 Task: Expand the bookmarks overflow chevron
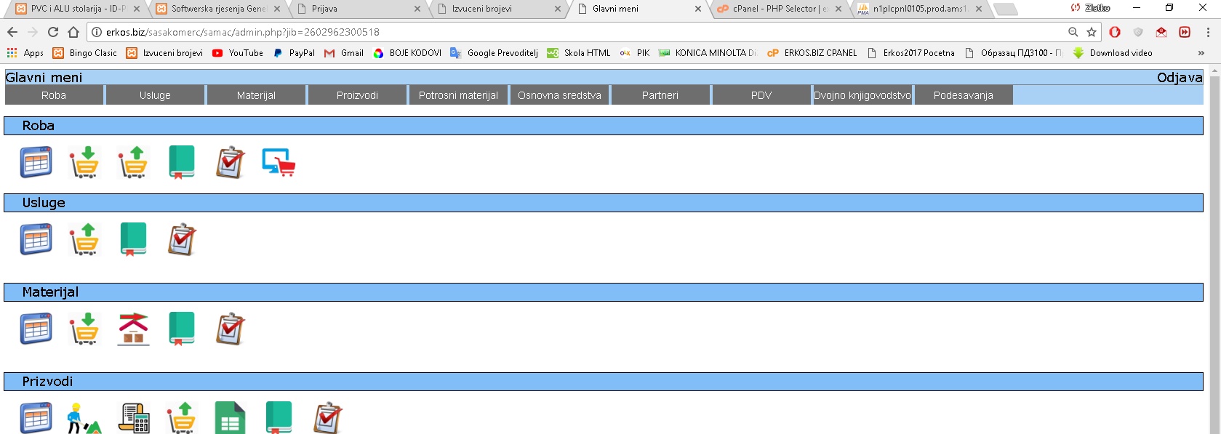click(x=1201, y=53)
